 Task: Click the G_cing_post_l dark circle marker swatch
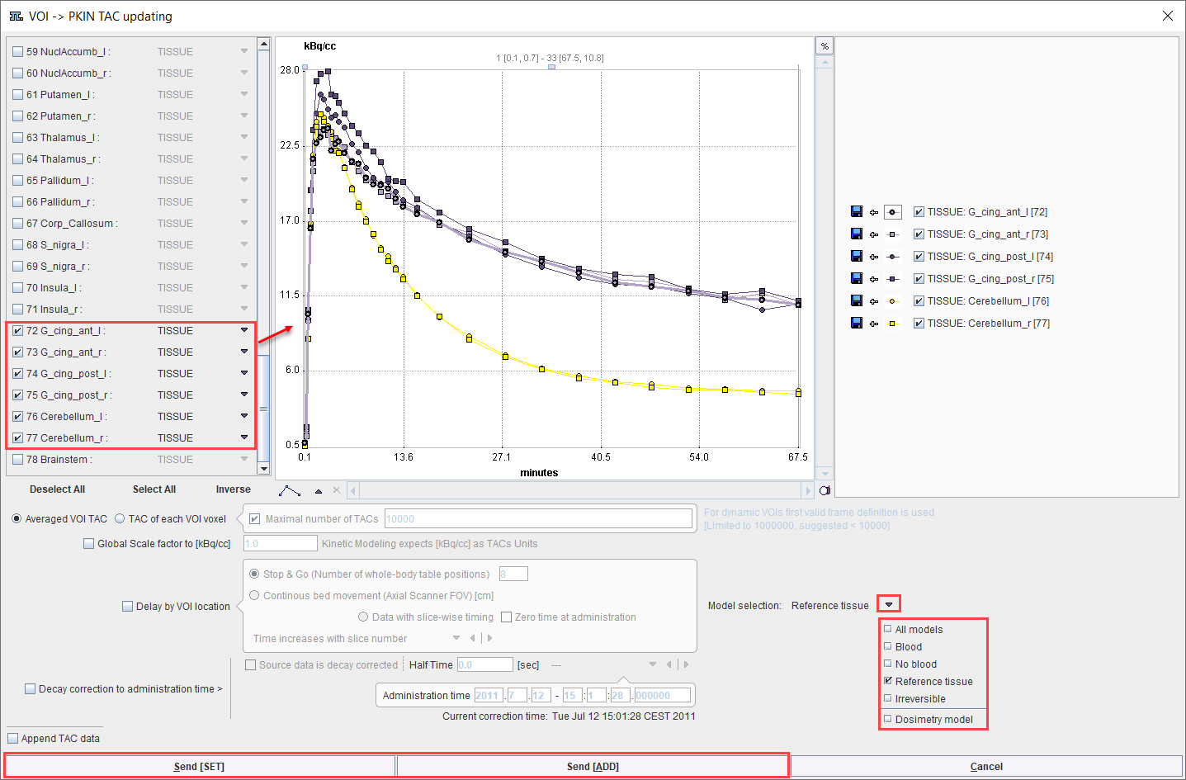[x=892, y=257]
